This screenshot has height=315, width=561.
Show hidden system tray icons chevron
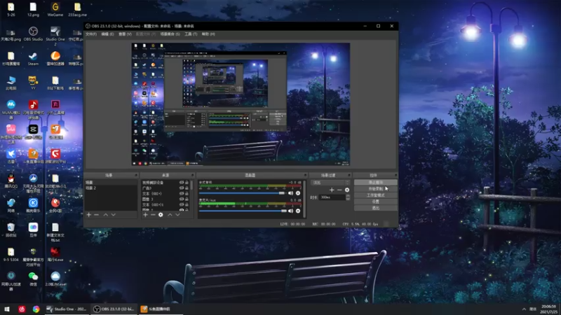(x=524, y=309)
